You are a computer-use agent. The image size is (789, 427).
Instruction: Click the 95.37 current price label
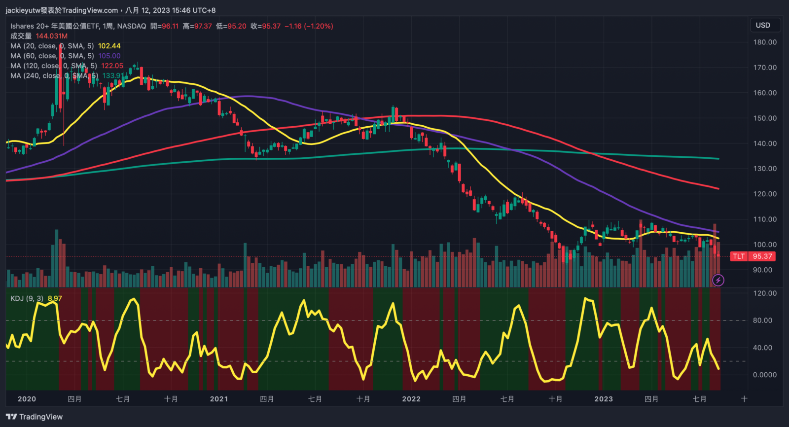[x=762, y=256]
